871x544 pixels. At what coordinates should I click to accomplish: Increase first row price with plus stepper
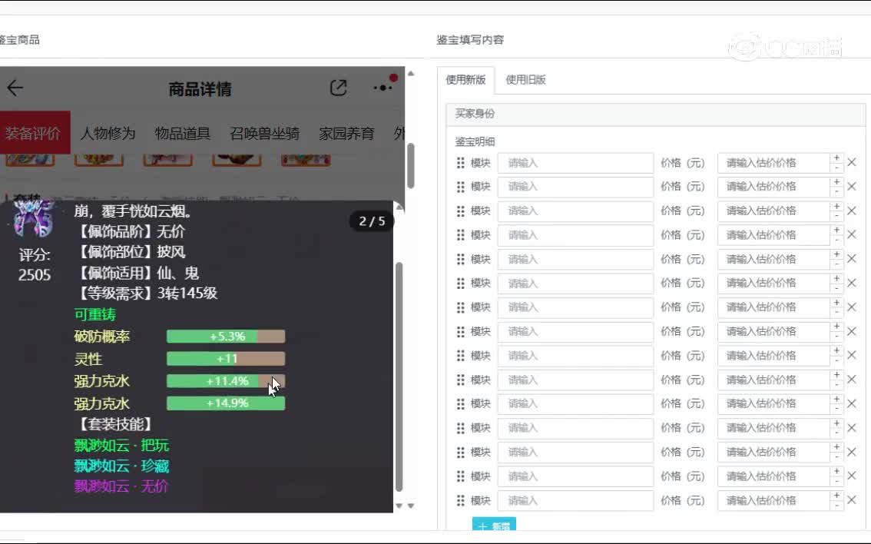pyautogui.click(x=836, y=158)
